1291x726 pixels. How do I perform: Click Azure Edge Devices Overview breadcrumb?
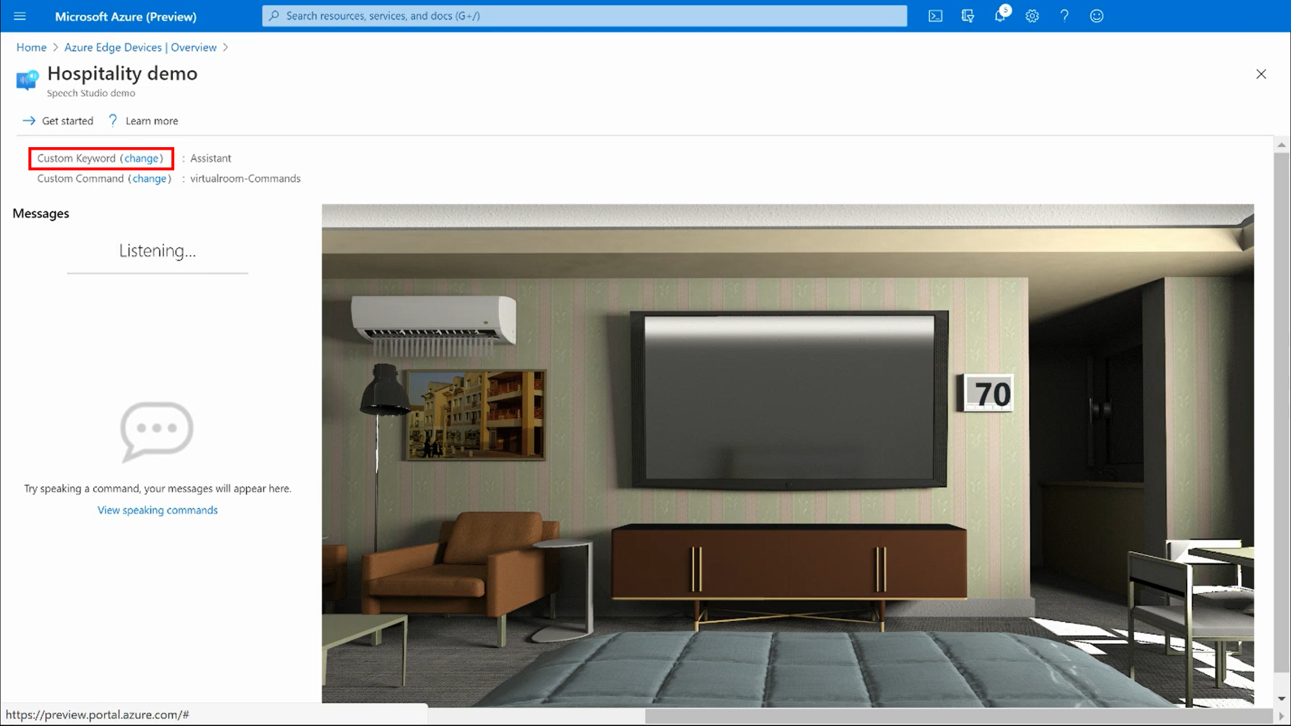pyautogui.click(x=141, y=47)
